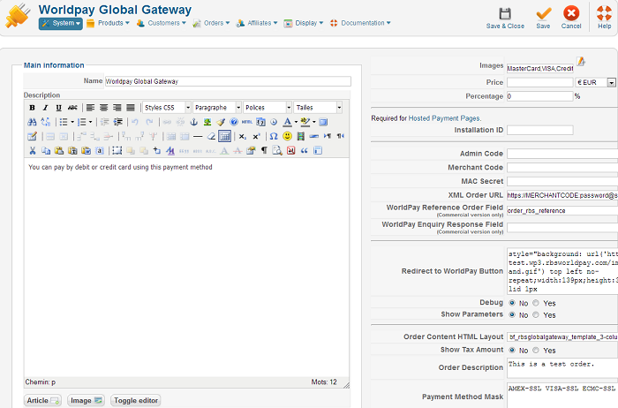This screenshot has width=618, height=408.
Task: Open the Polices font dropdown
Action: tap(268, 108)
